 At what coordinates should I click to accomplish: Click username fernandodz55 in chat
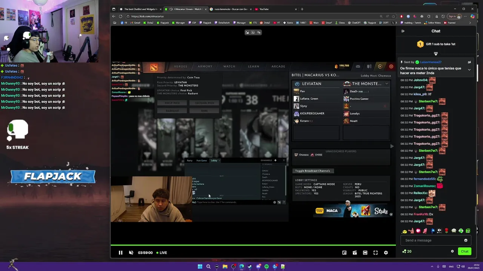coord(424,179)
